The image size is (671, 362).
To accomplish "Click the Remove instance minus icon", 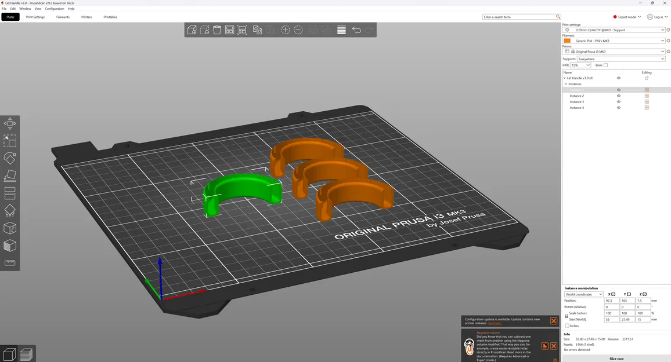I will pyautogui.click(x=298, y=30).
